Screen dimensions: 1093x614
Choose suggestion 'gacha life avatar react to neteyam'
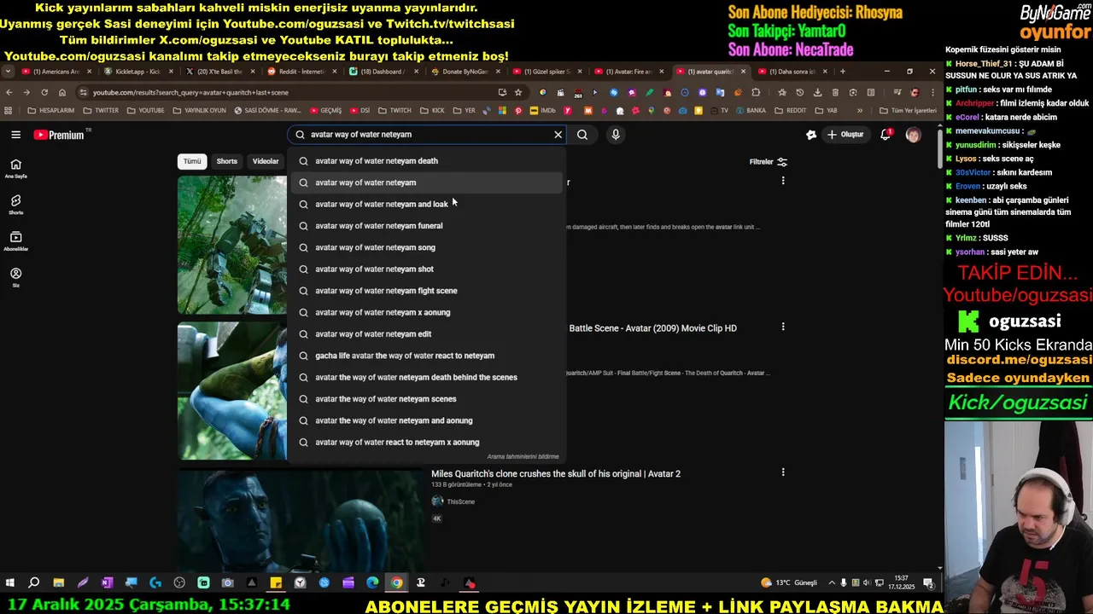(x=426, y=356)
